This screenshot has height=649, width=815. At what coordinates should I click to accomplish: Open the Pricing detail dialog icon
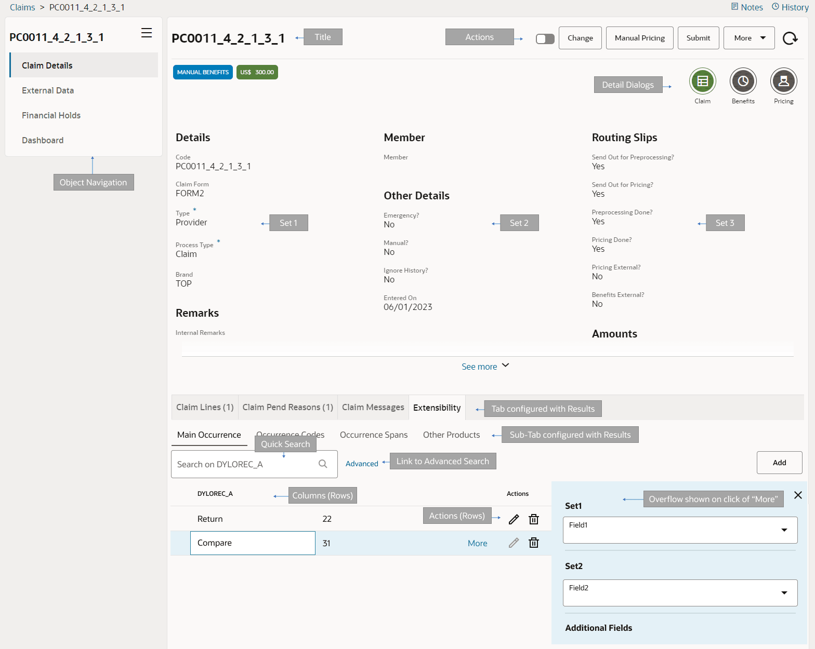(x=783, y=81)
